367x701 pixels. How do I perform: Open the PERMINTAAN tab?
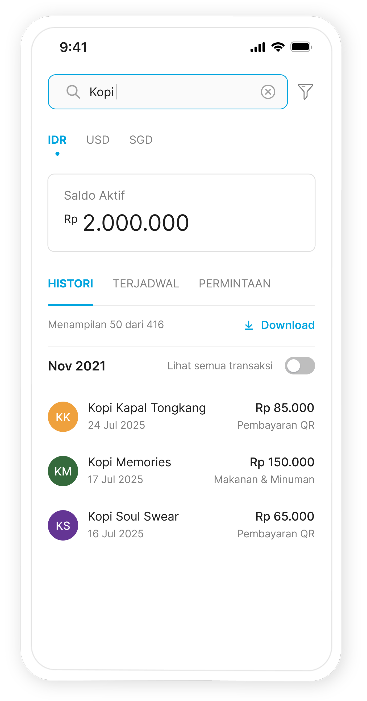(x=235, y=283)
